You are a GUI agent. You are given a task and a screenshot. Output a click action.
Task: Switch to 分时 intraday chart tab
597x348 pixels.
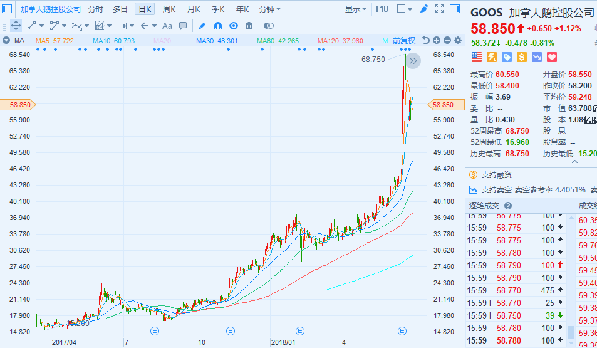[x=96, y=9]
